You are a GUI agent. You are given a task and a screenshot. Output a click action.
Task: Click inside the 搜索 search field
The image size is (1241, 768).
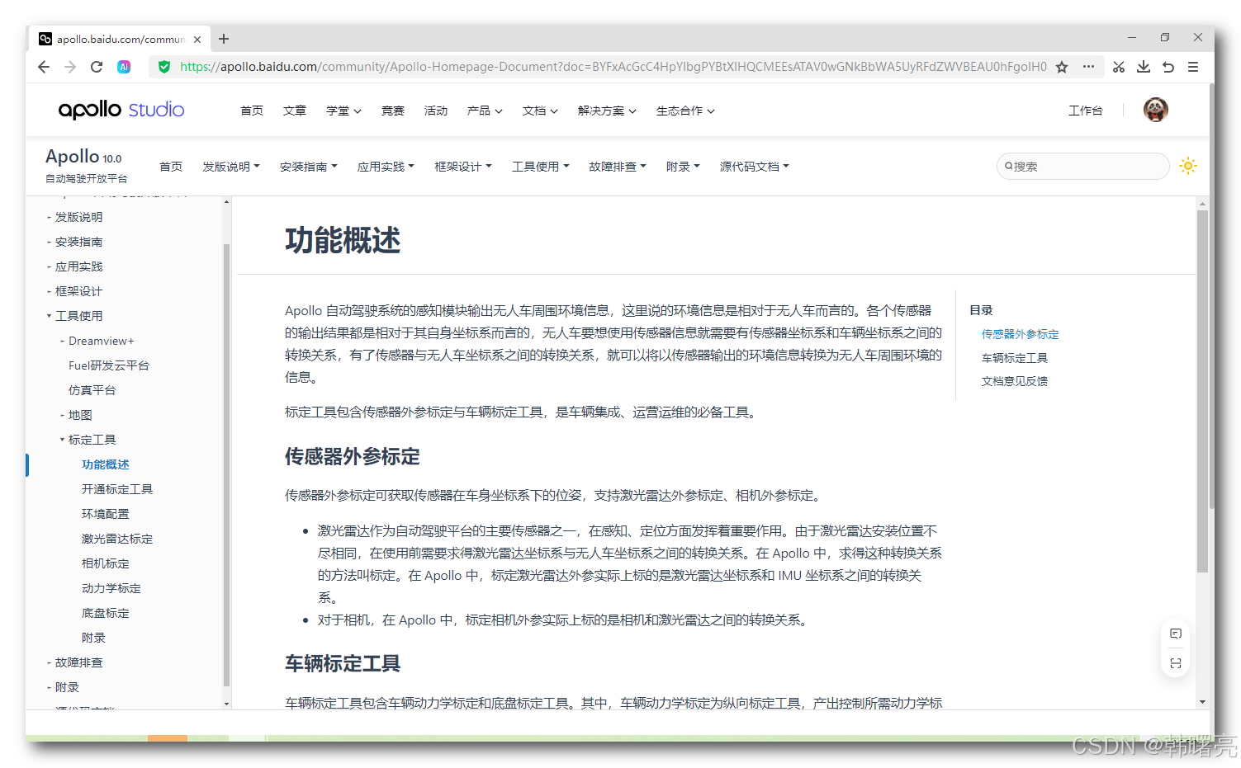pyautogui.click(x=1083, y=166)
